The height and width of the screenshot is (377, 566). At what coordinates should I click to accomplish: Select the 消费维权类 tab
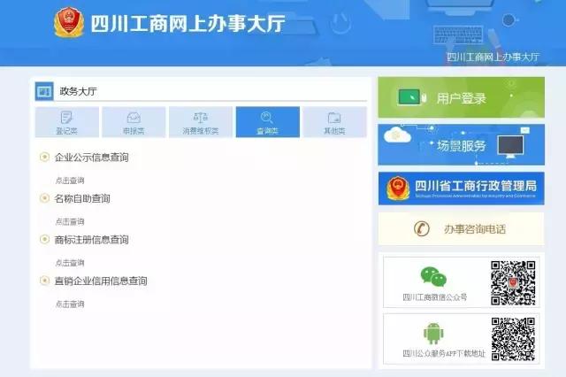[x=201, y=122]
